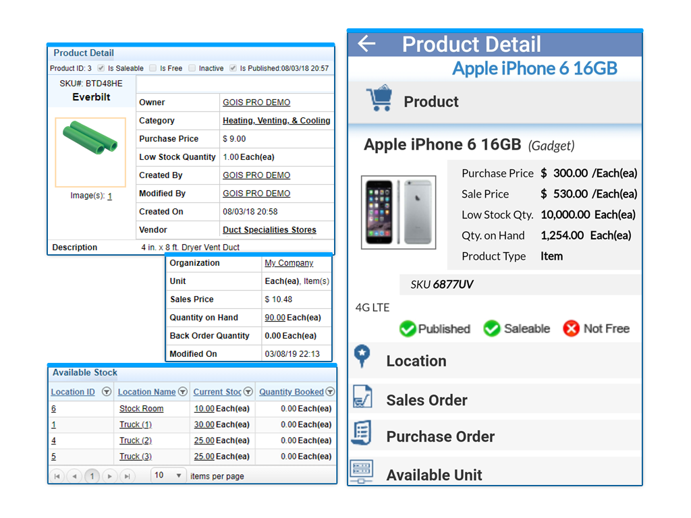This screenshot has width=691, height=518.
Task: Select the 1,254.00 Qty. on Hand value
Action: click(x=562, y=235)
